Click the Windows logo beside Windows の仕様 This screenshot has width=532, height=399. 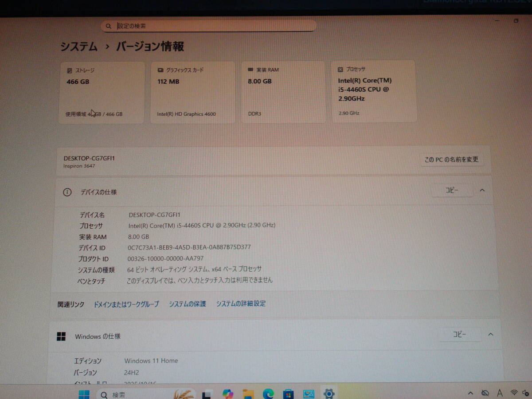61,336
